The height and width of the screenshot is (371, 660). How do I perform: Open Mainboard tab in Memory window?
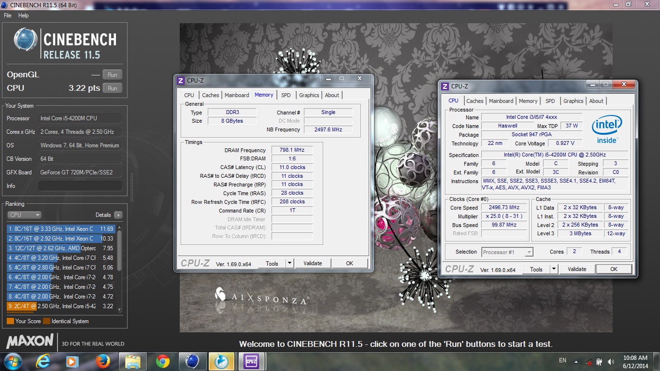[237, 95]
